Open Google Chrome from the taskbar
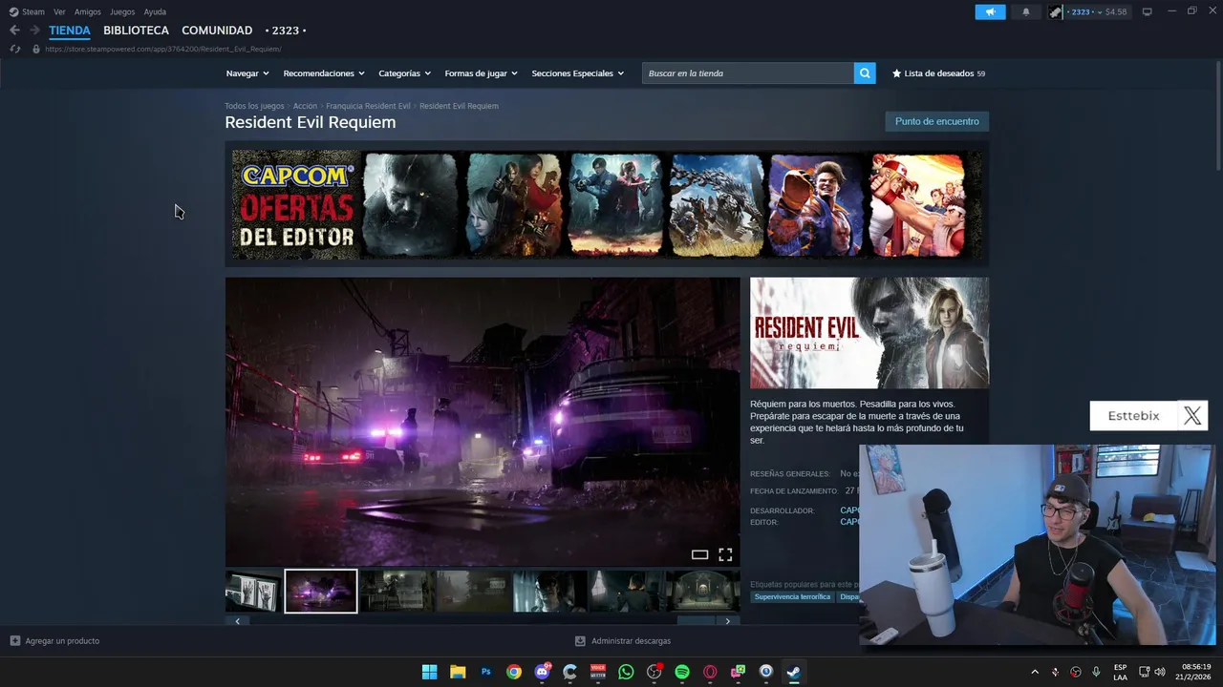This screenshot has width=1223, height=687. (514, 672)
